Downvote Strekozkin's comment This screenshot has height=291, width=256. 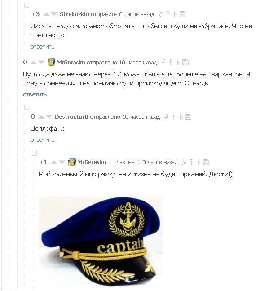pos(53,14)
